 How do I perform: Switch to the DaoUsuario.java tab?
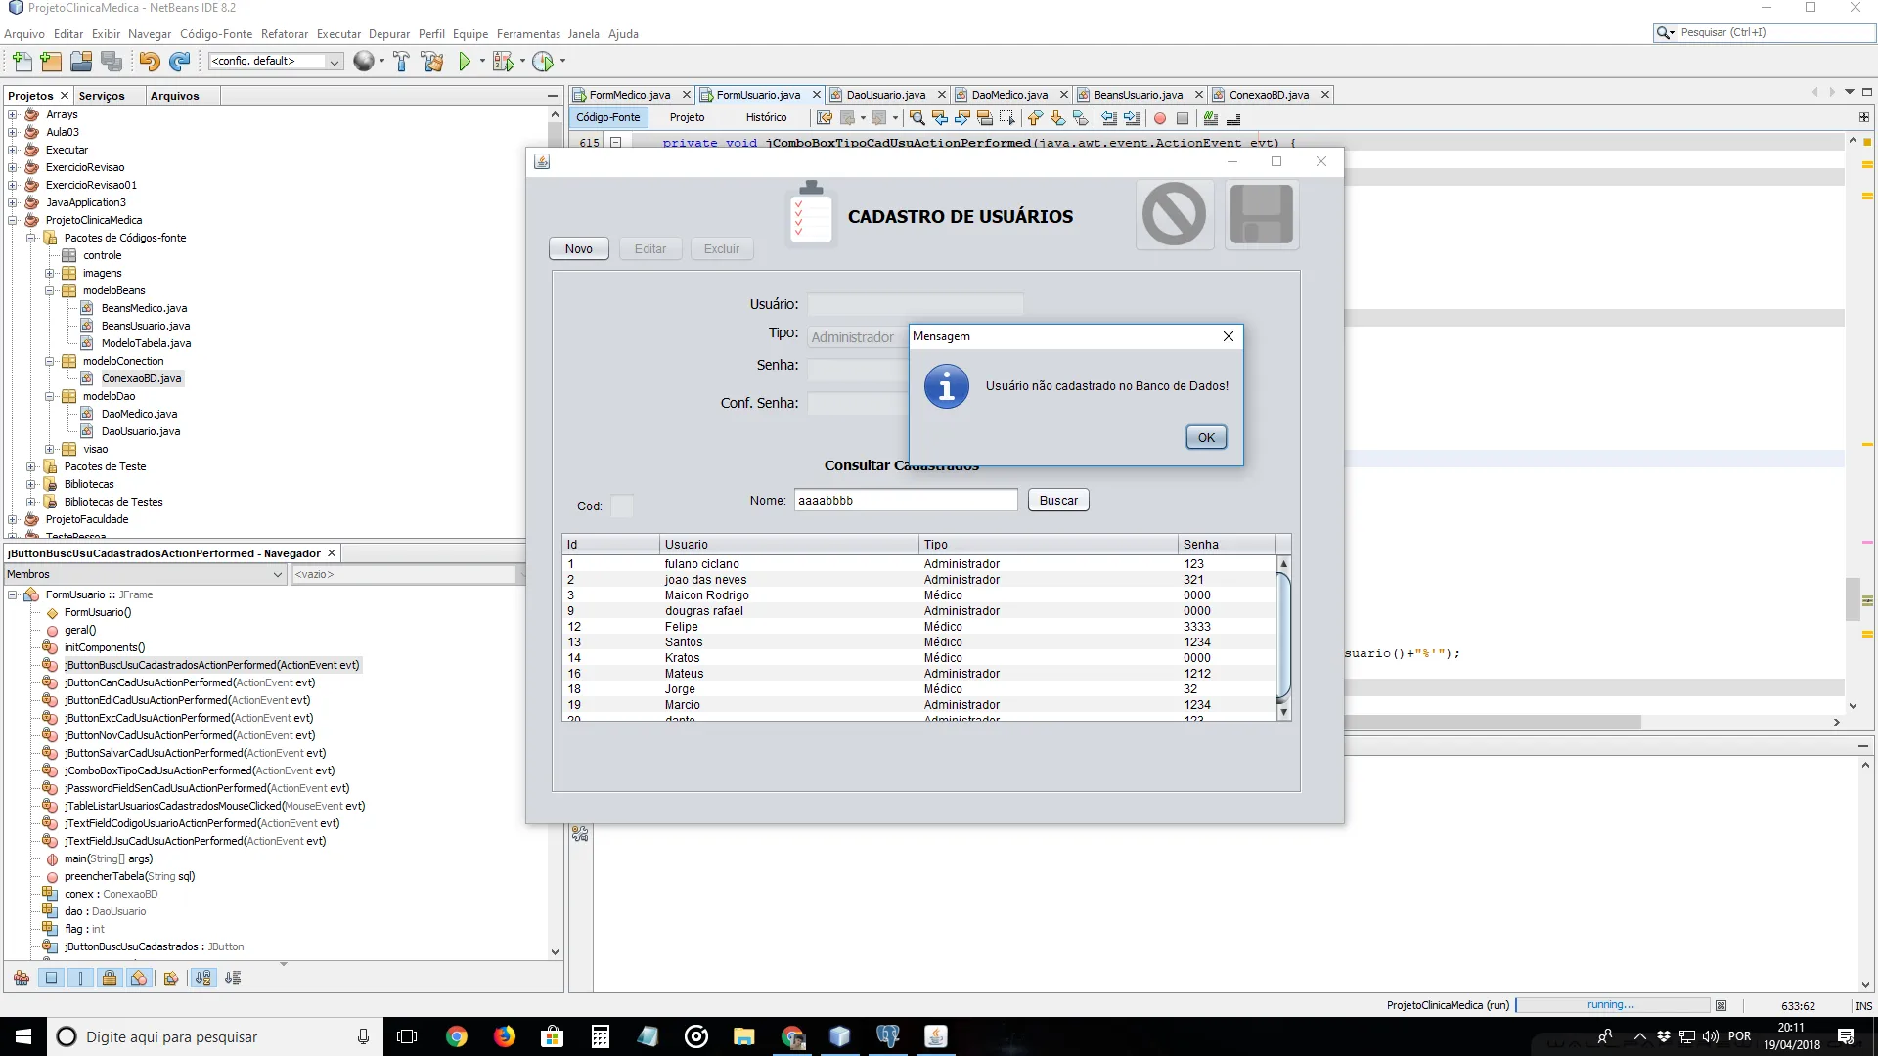click(x=885, y=95)
